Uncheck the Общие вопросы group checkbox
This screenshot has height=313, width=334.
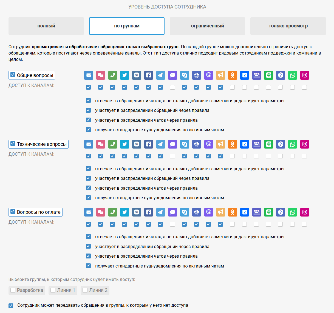coord(13,75)
